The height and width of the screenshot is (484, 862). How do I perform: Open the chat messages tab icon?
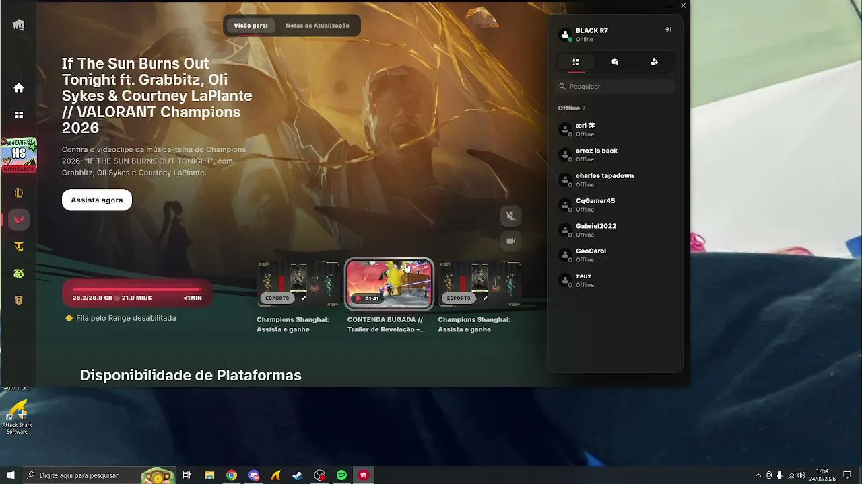click(615, 62)
